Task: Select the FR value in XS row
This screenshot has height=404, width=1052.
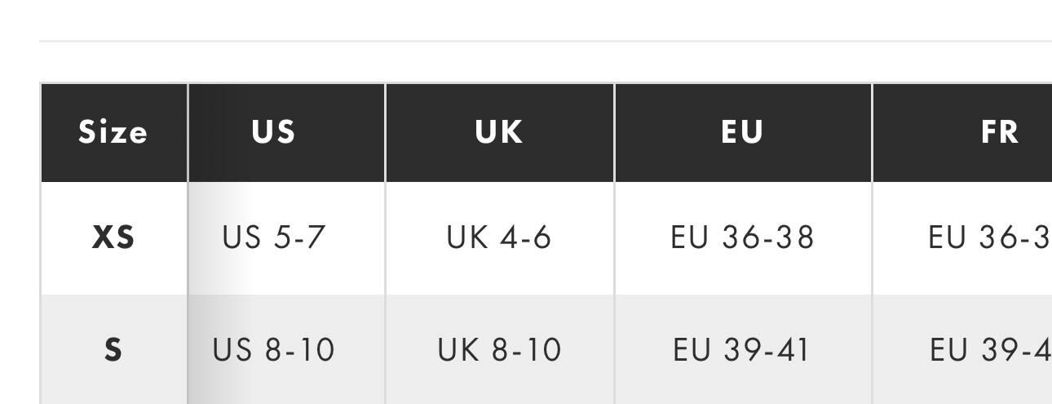Action: [x=988, y=238]
